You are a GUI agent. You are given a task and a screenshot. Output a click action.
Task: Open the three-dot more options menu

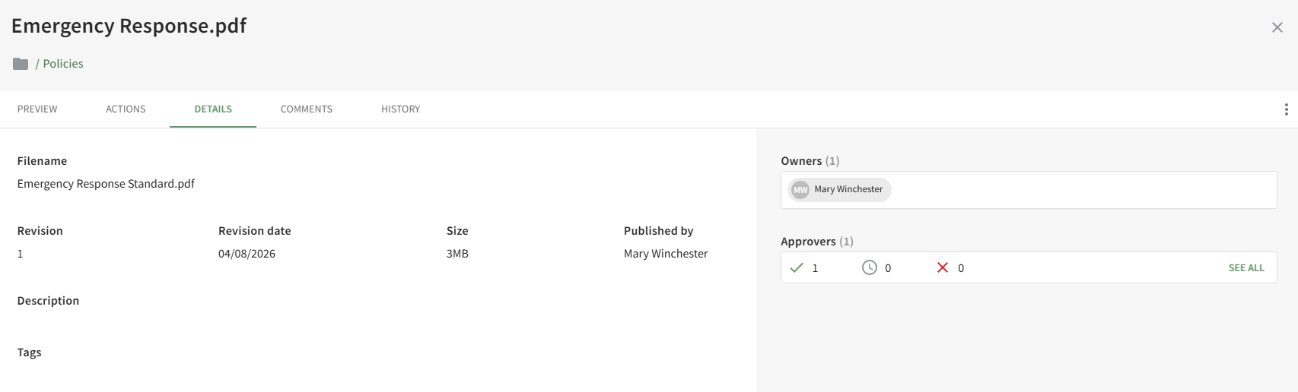(x=1286, y=109)
